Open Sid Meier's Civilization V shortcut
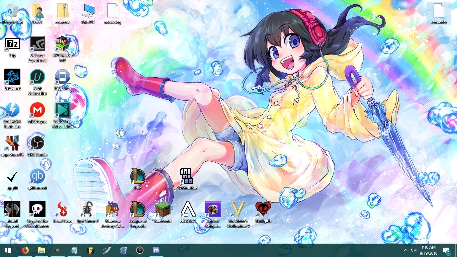This screenshot has height=257, width=457. click(238, 215)
